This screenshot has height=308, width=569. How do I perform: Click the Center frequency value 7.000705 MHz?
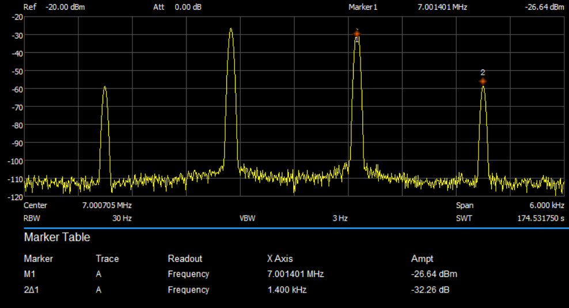107,205
